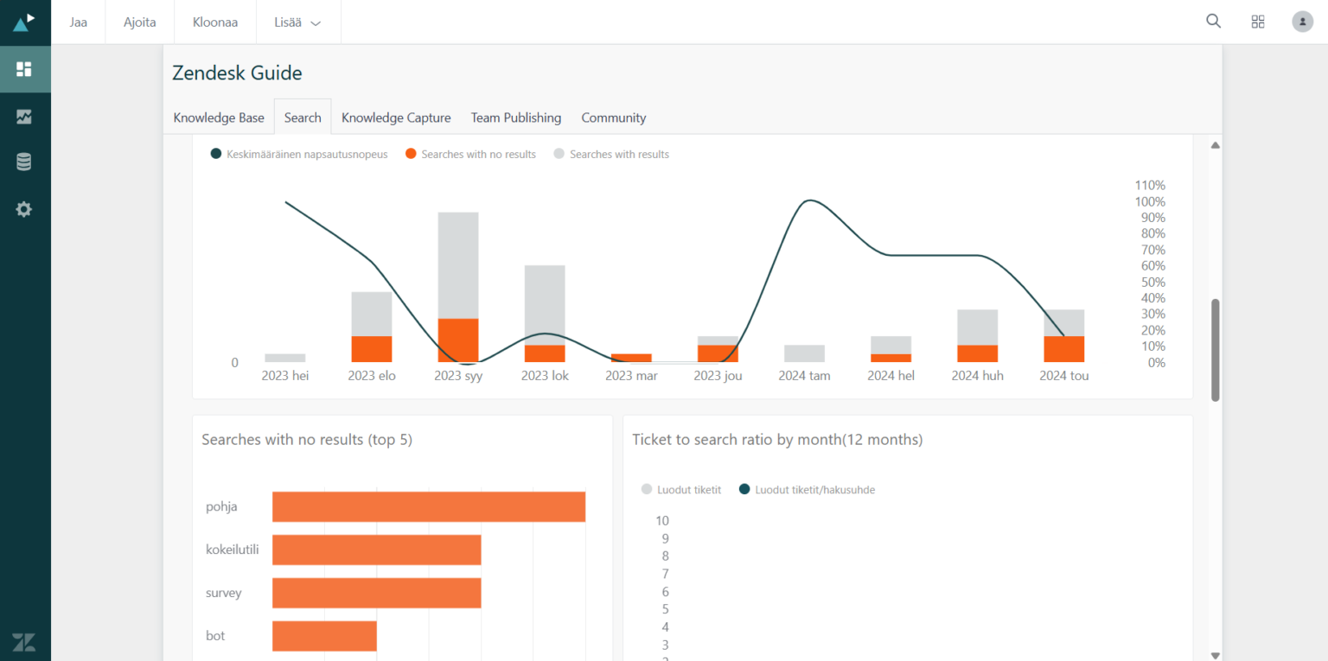This screenshot has height=661, width=1328.
Task: Click the gray 2023 syy bar segment
Action: point(458,265)
